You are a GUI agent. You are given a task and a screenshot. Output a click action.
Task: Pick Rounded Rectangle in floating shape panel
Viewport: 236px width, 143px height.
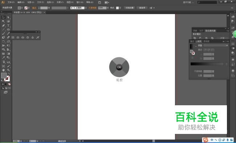tap(18, 37)
